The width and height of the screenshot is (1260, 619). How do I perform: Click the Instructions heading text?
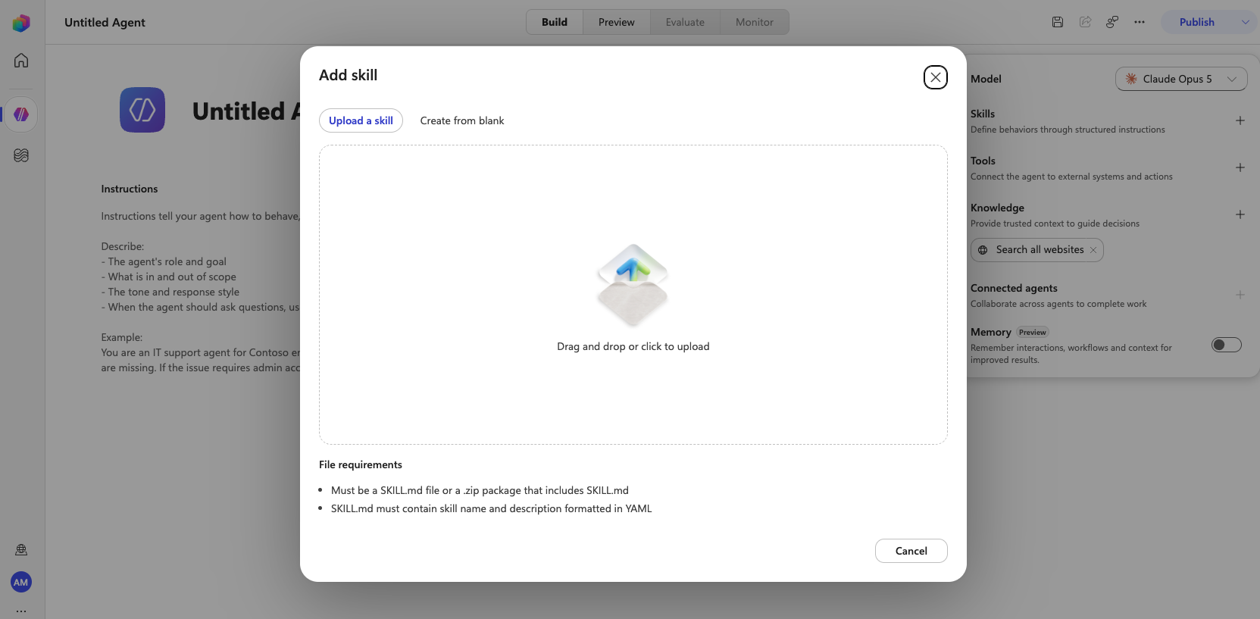pos(130,189)
